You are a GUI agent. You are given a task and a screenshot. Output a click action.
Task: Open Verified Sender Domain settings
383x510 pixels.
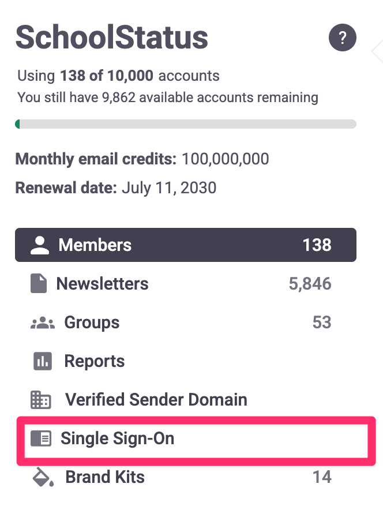(156, 400)
